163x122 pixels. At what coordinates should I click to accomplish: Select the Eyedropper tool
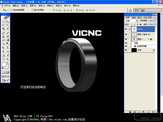(8, 55)
